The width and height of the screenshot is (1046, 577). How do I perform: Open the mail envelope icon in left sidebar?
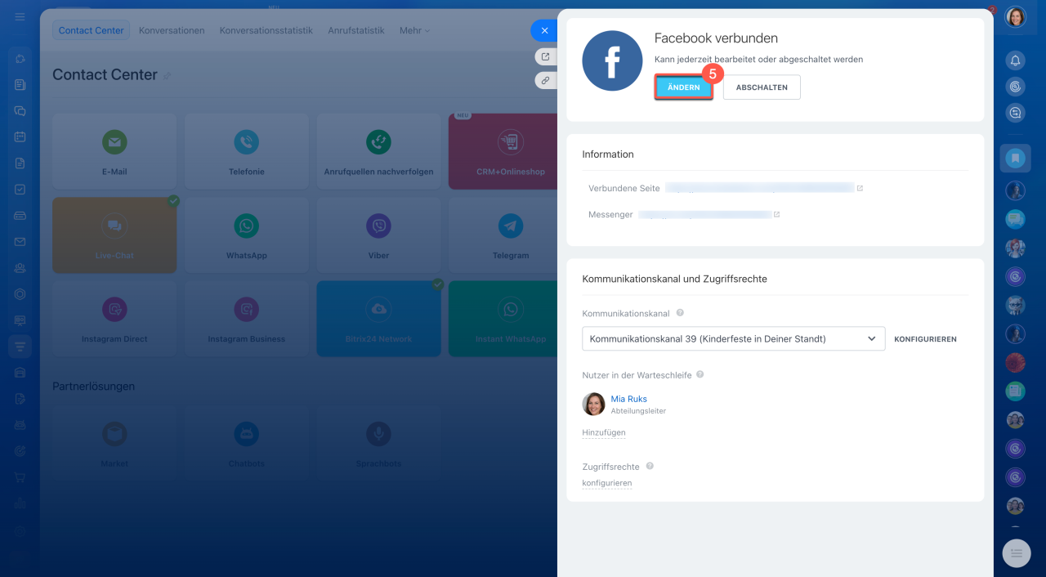(x=20, y=241)
